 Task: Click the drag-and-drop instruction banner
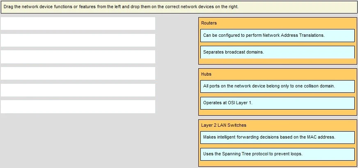(179, 7)
